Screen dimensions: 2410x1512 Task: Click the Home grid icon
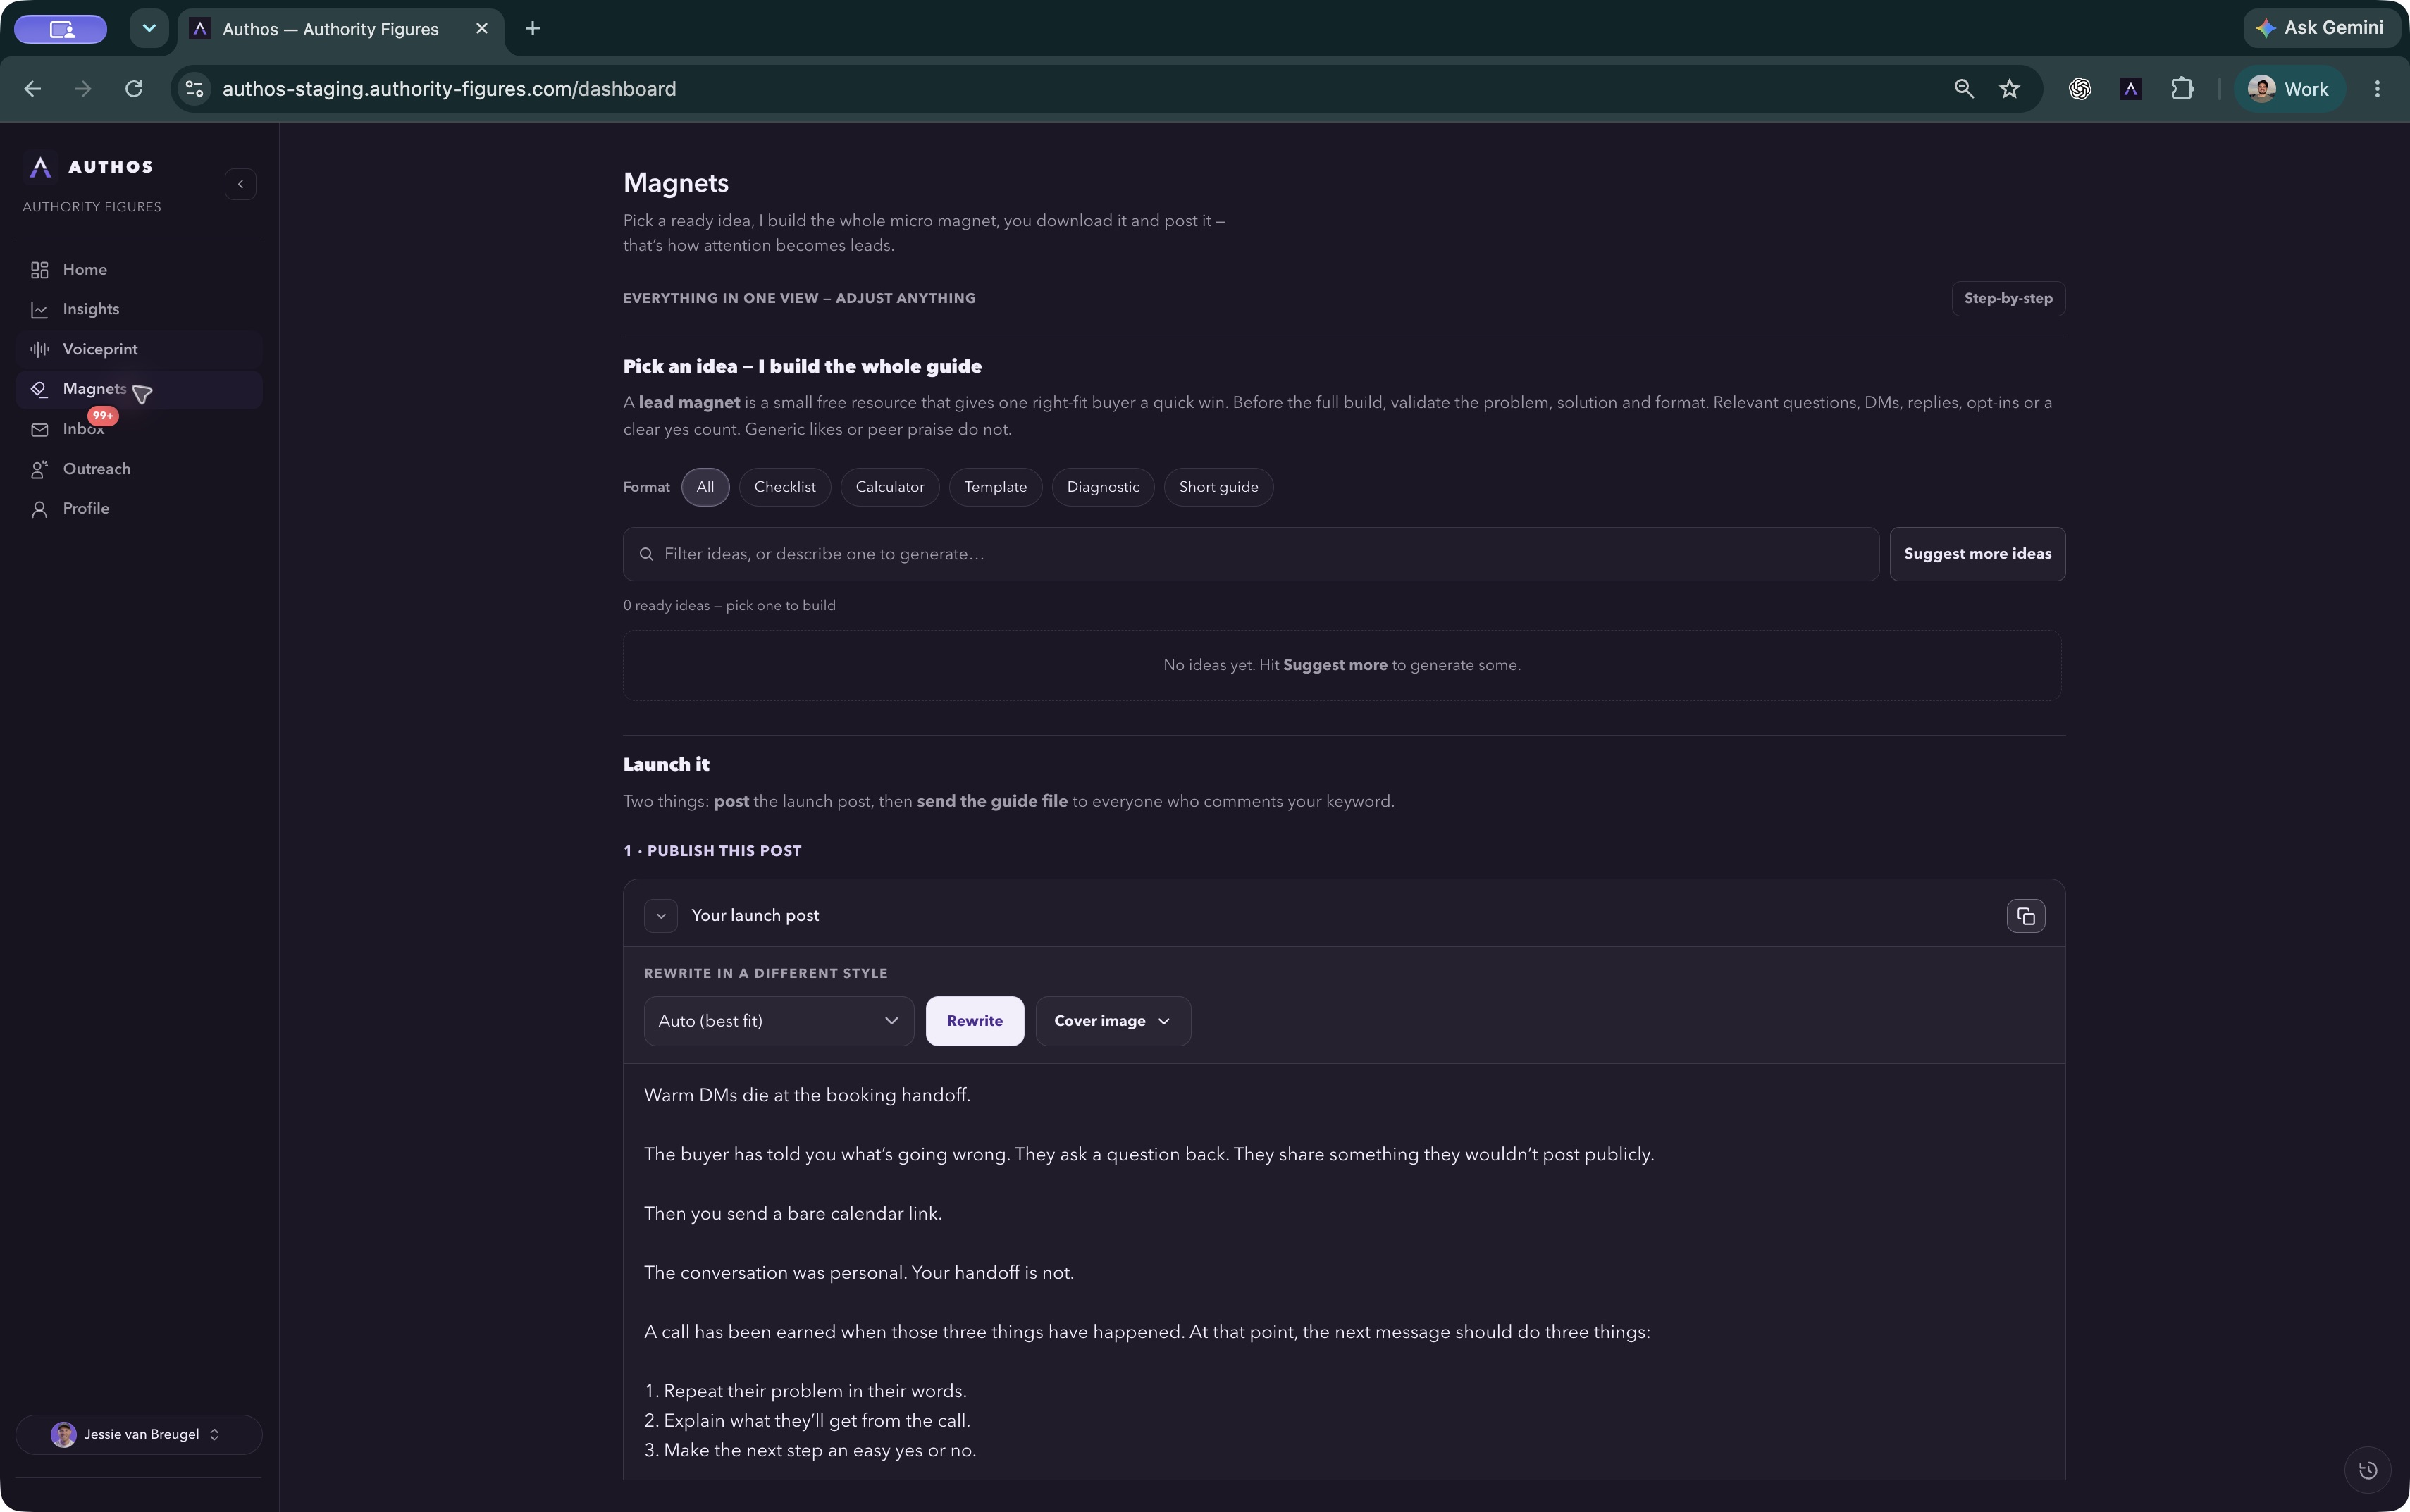pos(40,270)
